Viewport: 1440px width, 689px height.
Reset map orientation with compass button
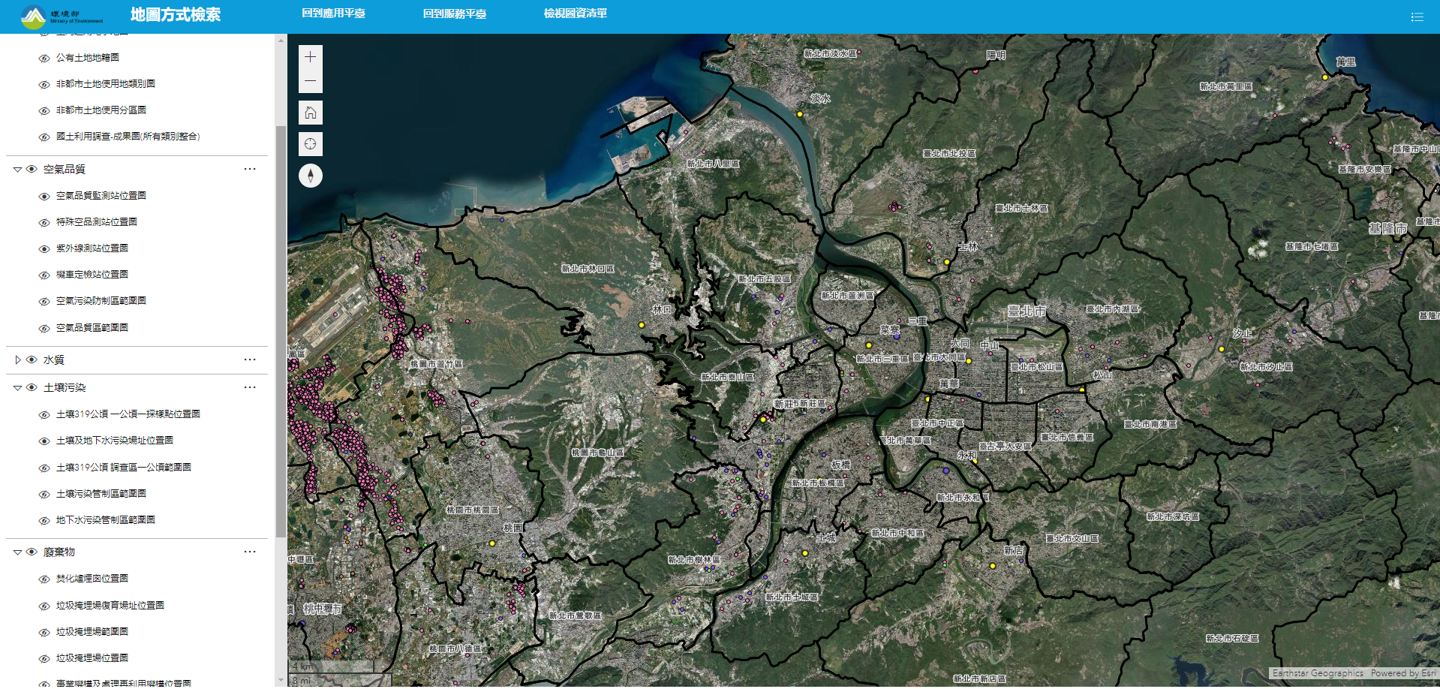coord(310,176)
